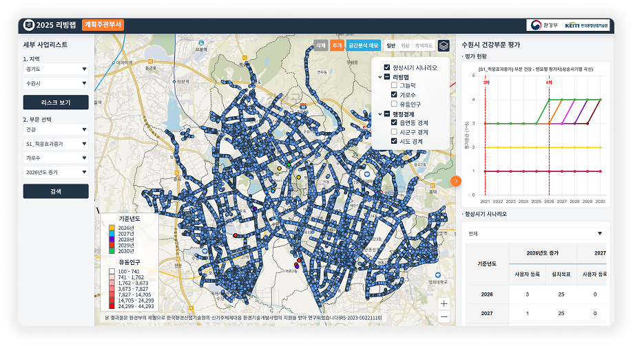Toggle the 시군구 경계 checkbox
Image resolution: width=635 pixels, height=346 pixels.
(x=394, y=132)
